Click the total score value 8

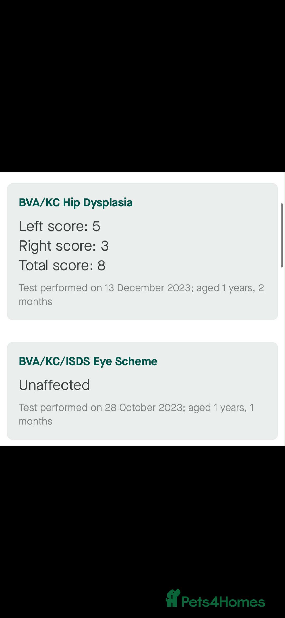point(102,265)
